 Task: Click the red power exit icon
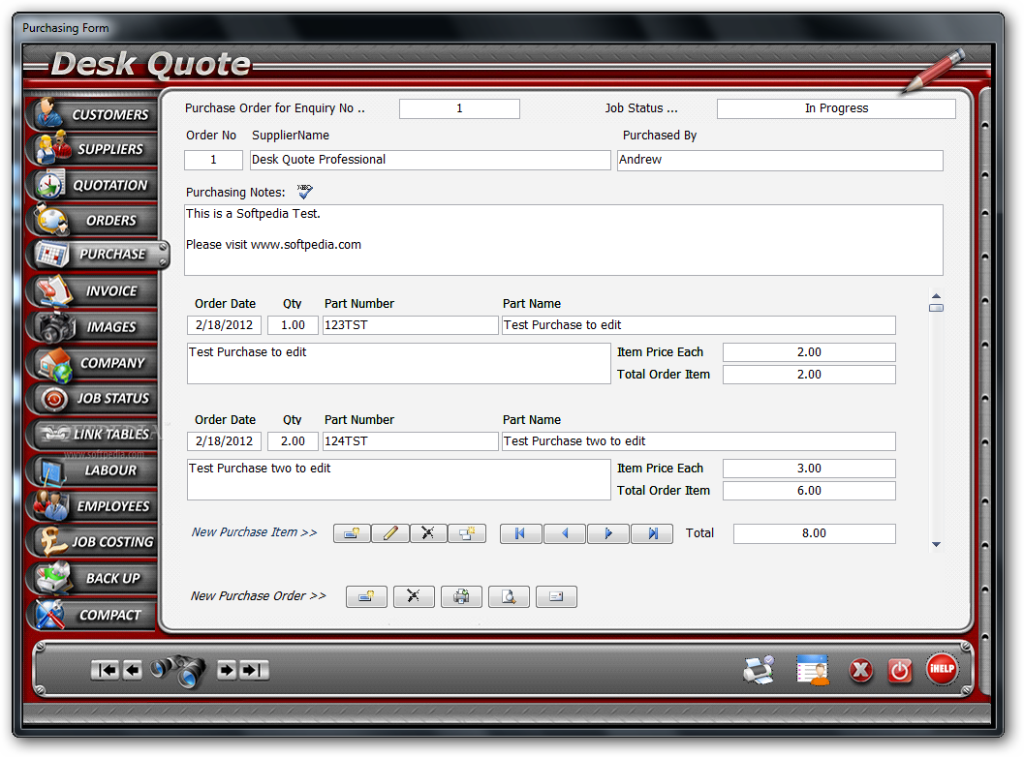pos(900,670)
